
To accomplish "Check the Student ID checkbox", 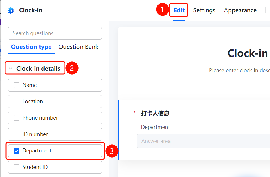I will pos(17,167).
